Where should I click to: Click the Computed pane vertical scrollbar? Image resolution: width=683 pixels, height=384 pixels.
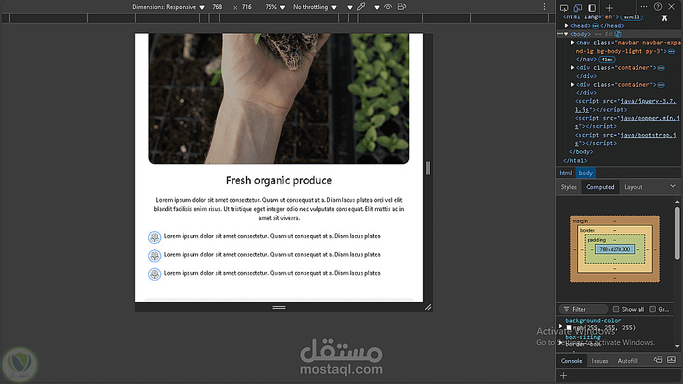pyautogui.click(x=677, y=233)
